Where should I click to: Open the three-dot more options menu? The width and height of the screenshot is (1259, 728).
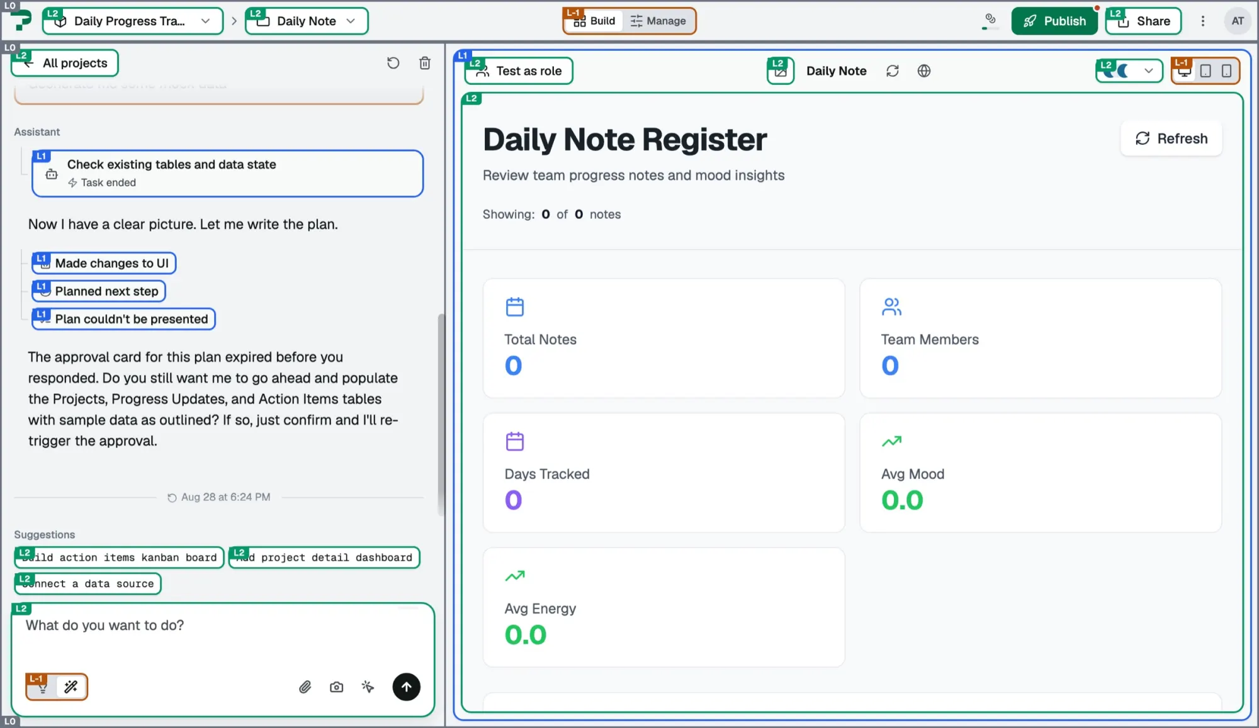pyautogui.click(x=1202, y=21)
